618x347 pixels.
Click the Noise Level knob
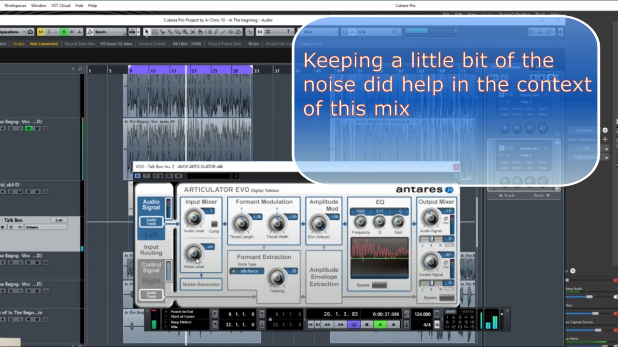click(x=194, y=254)
